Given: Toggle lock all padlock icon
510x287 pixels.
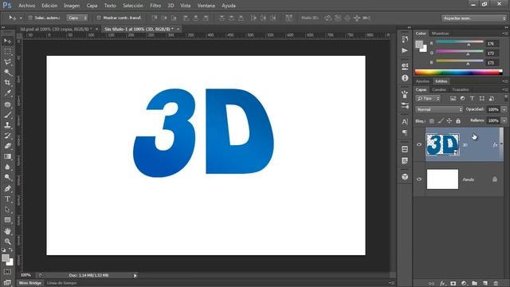Looking at the screenshot, I should point(458,121).
